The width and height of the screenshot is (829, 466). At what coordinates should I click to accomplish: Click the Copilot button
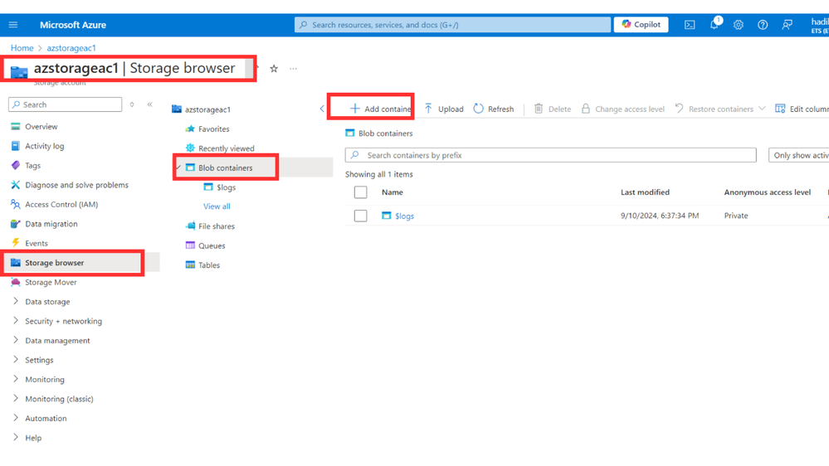641,25
